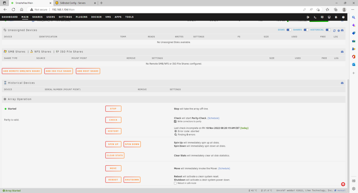The width and height of the screenshot is (358, 193).
Task: Open the manual link in footer
Action: coord(341,190)
